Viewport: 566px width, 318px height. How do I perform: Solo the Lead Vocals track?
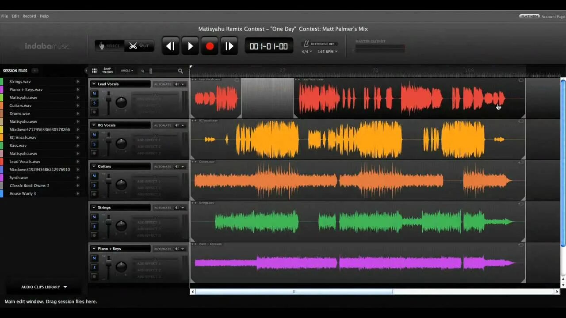pyautogui.click(x=94, y=103)
